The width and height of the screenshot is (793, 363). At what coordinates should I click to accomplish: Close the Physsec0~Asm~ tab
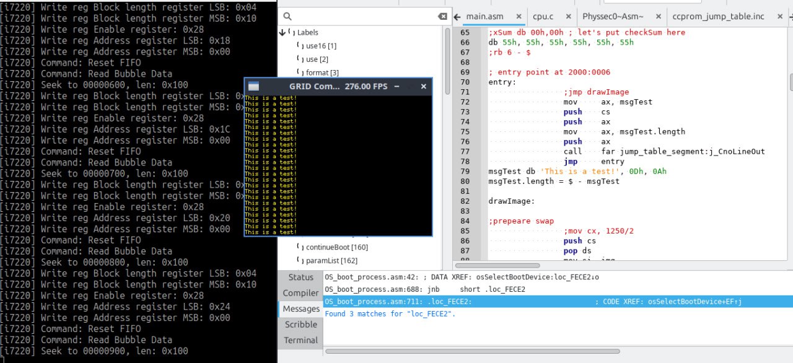[x=658, y=17]
